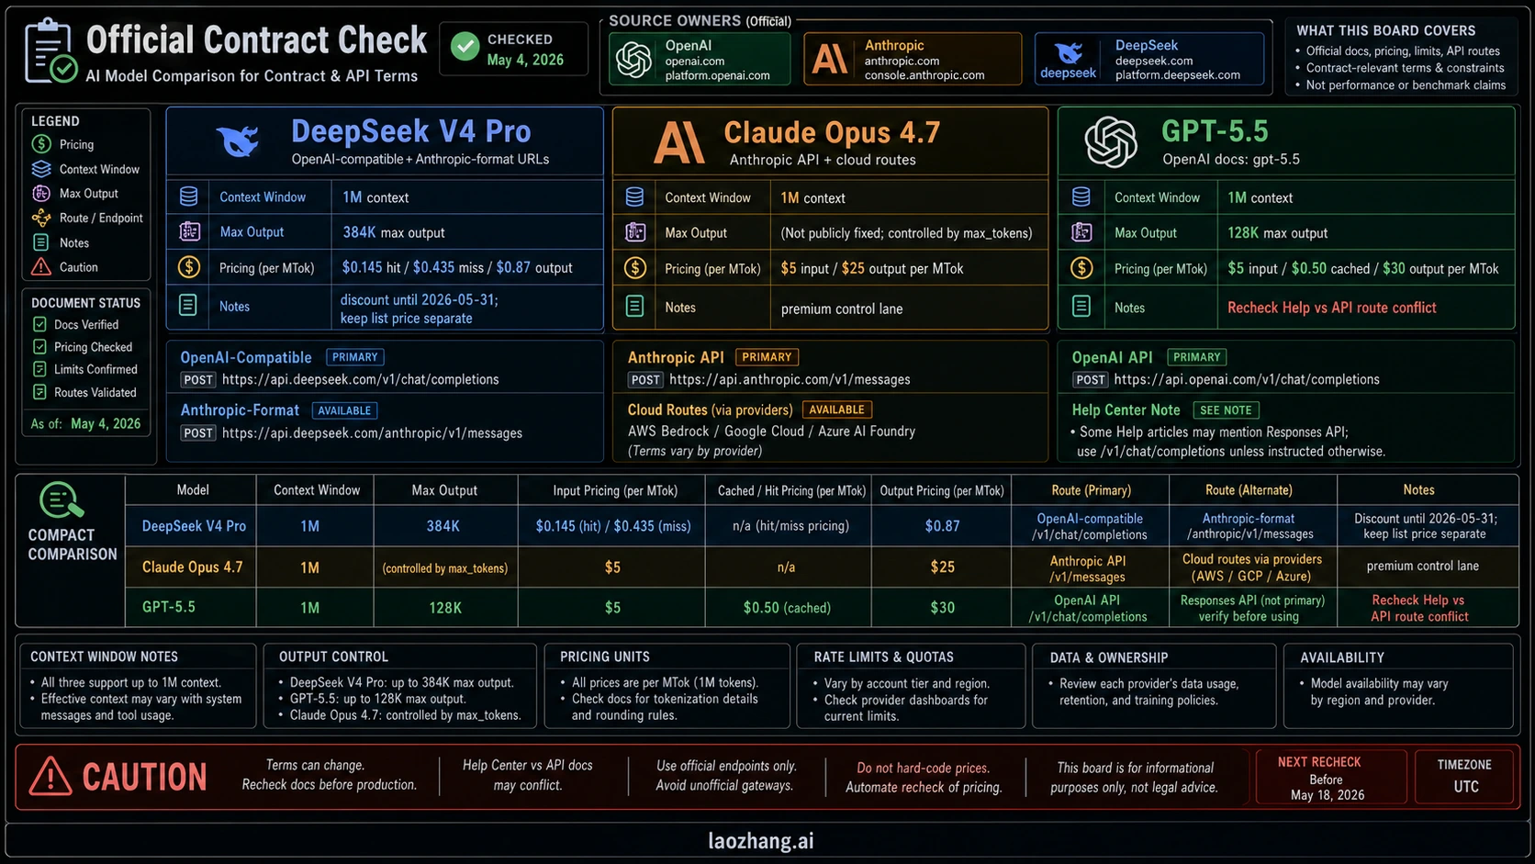This screenshot has width=1535, height=864.
Task: Click DeepSeek card Pricing dollar icon
Action: pyautogui.click(x=189, y=267)
